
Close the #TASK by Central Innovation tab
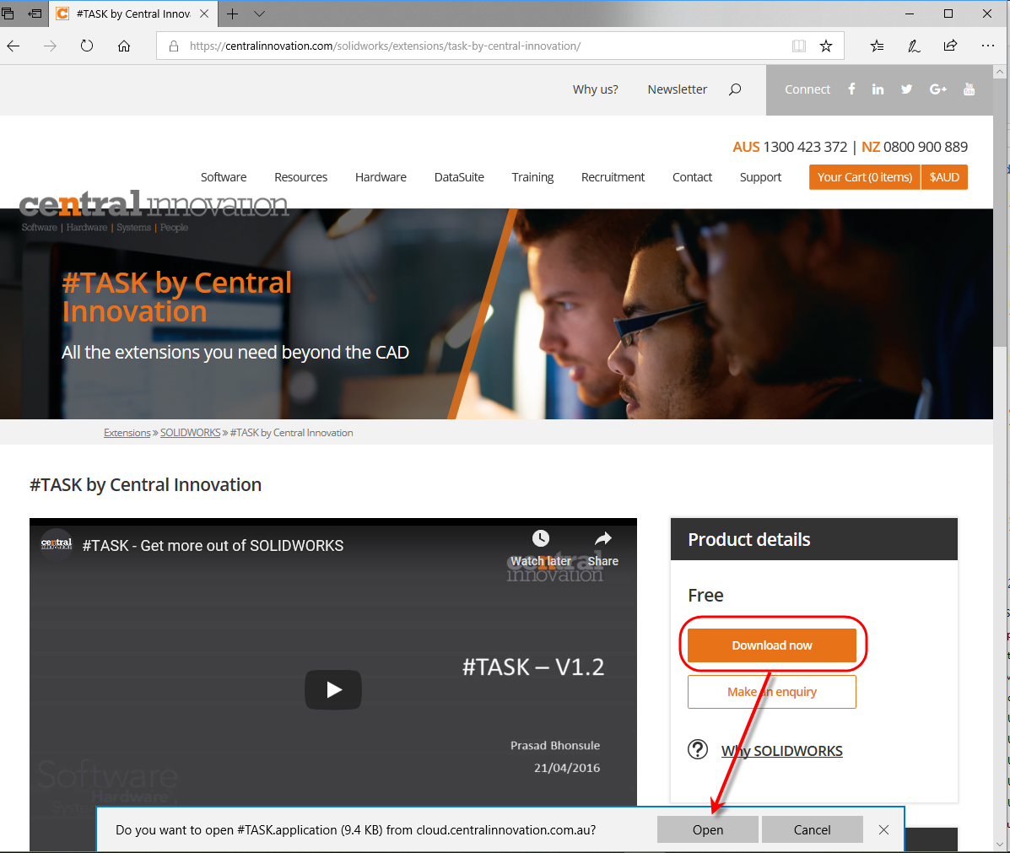[204, 13]
